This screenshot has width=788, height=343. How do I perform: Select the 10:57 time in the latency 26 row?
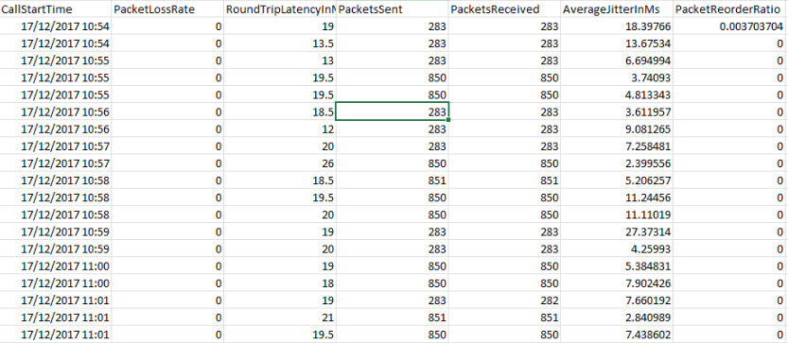coord(56,163)
